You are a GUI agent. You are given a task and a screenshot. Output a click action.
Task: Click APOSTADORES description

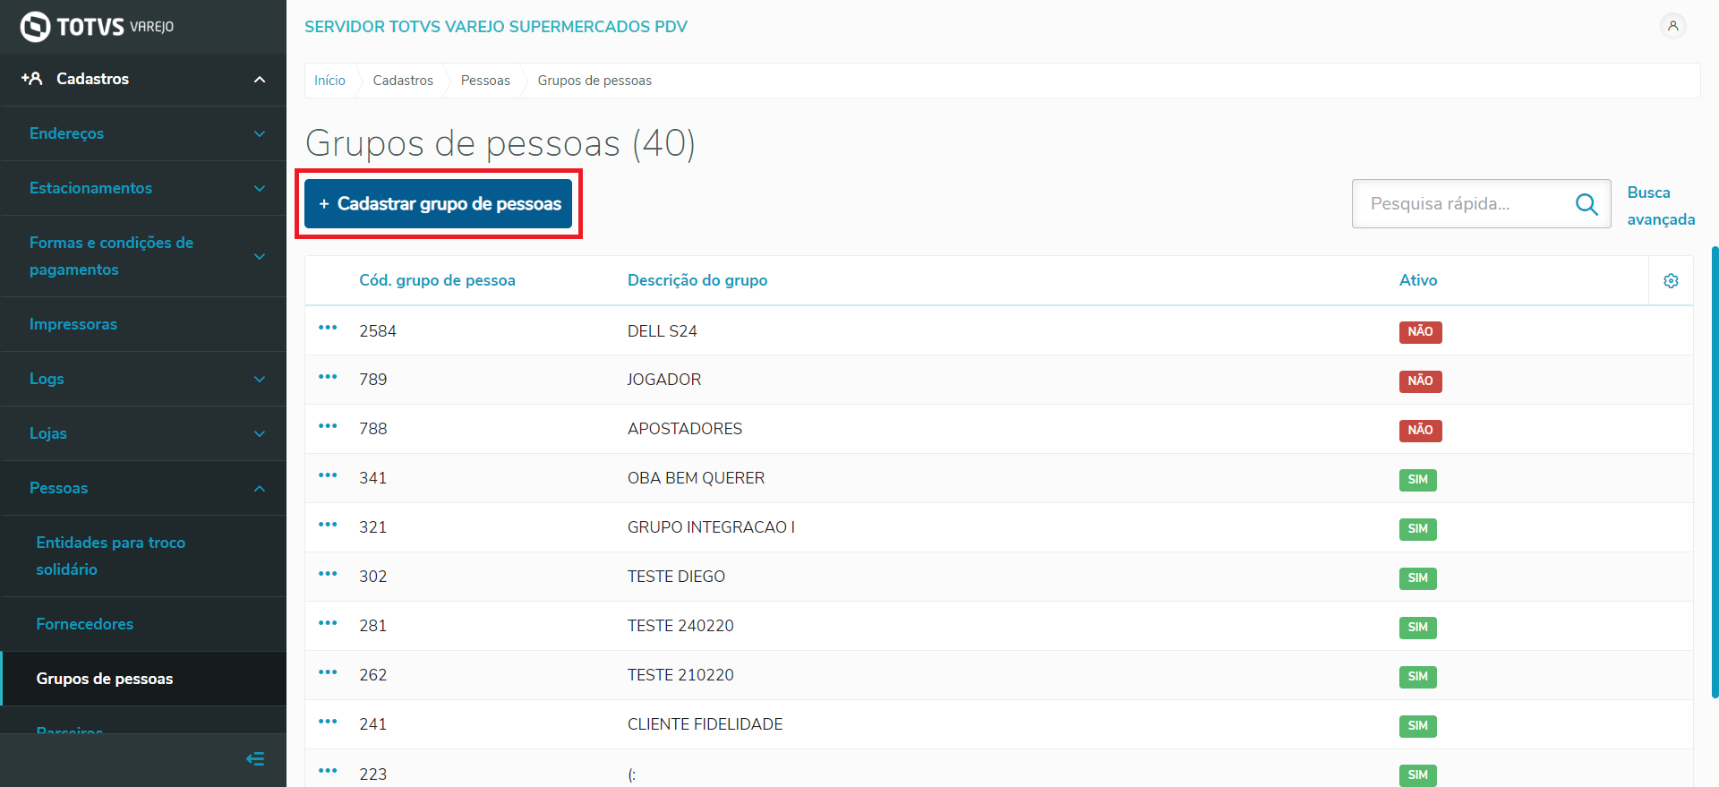[685, 429]
